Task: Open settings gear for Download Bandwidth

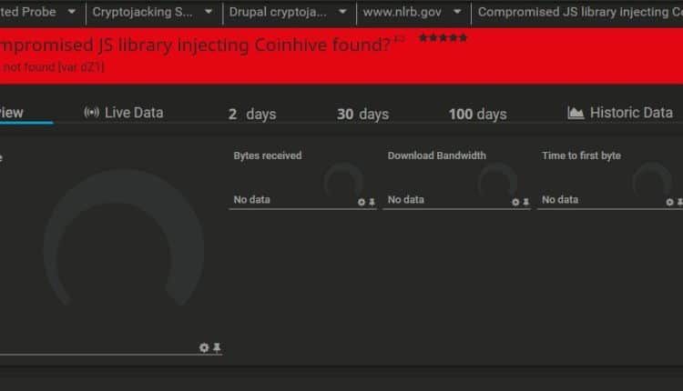Action: [x=515, y=202]
